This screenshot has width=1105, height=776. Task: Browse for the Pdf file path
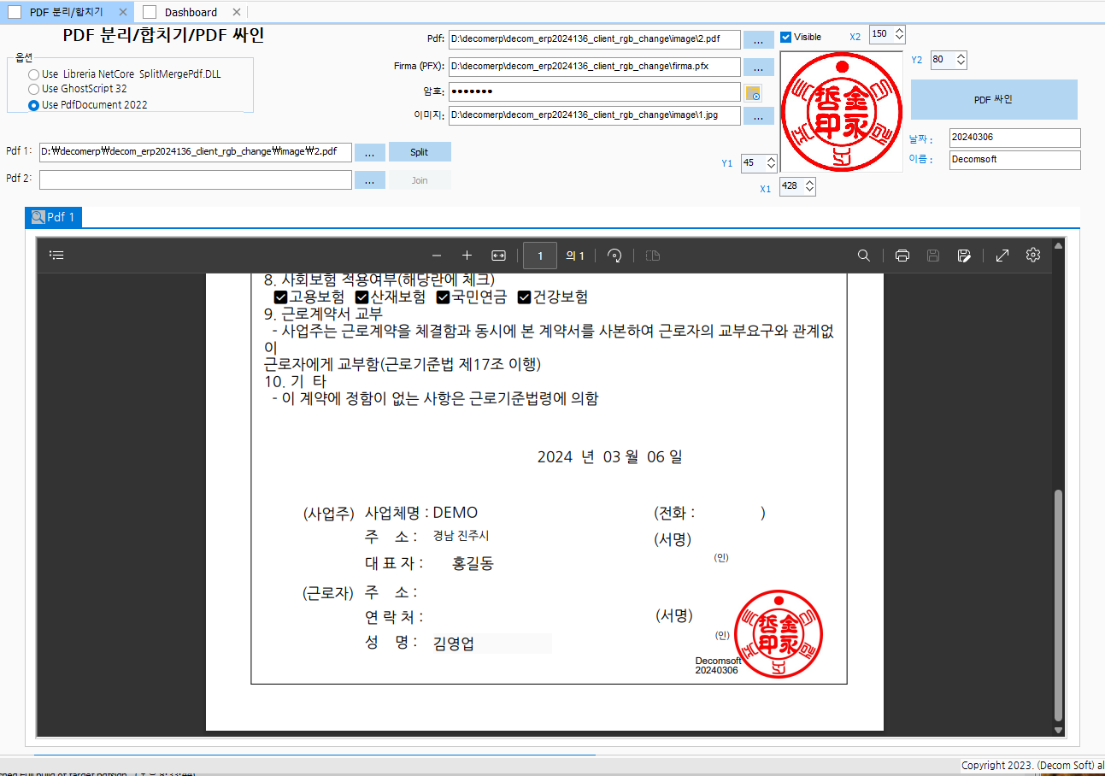click(758, 40)
